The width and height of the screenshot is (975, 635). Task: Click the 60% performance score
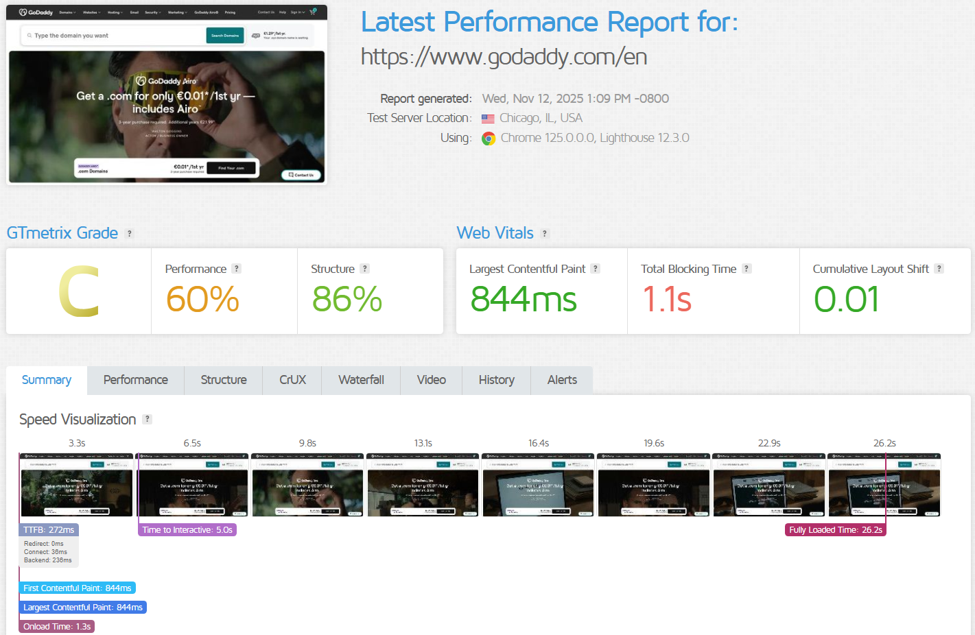202,300
